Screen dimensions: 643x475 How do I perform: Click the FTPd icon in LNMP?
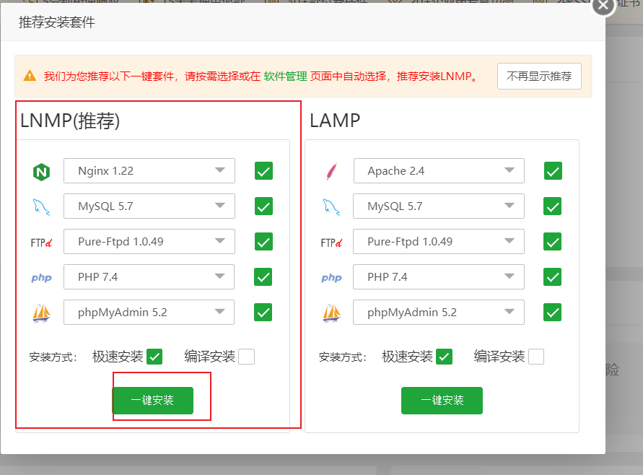tap(41, 243)
